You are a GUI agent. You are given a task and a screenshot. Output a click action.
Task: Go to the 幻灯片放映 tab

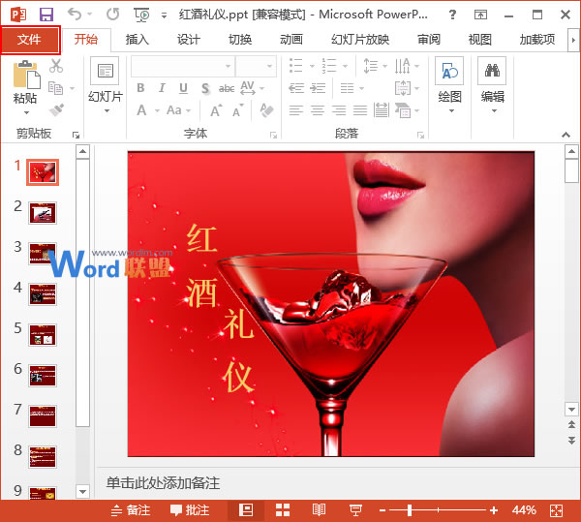point(360,40)
